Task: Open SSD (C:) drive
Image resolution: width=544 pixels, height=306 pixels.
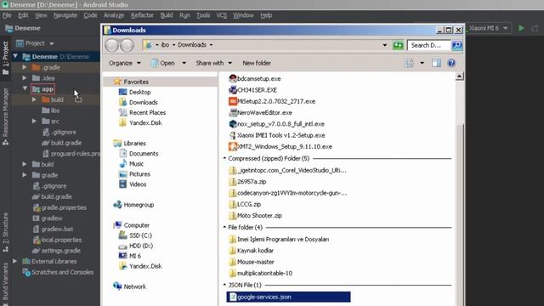Action: point(135,235)
